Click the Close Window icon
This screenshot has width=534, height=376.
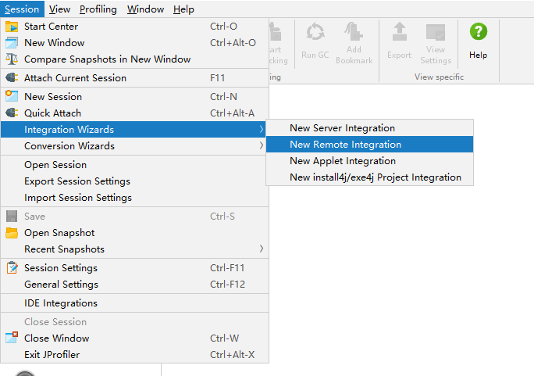[12, 338]
